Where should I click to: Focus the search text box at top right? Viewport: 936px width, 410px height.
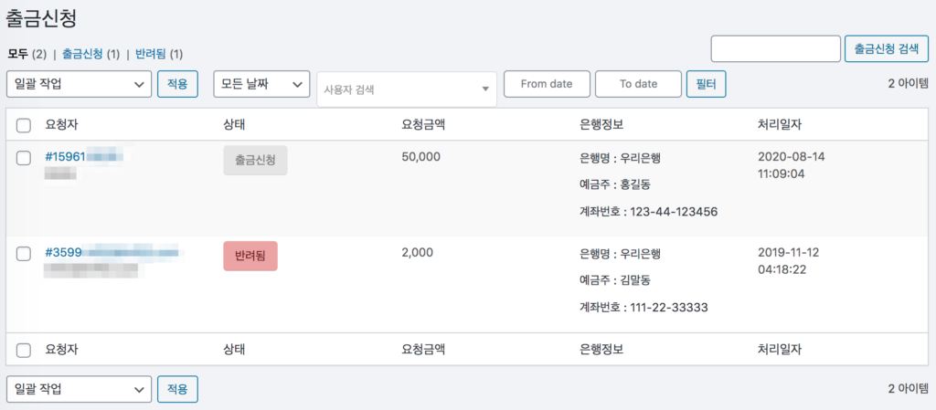click(x=775, y=49)
